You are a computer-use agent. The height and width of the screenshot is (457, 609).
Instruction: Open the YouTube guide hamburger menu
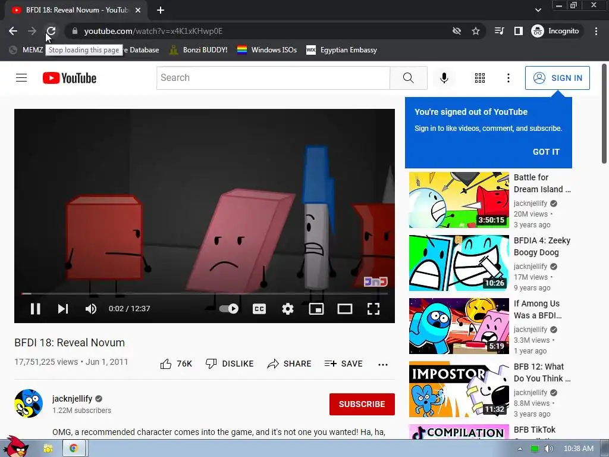coord(21,78)
